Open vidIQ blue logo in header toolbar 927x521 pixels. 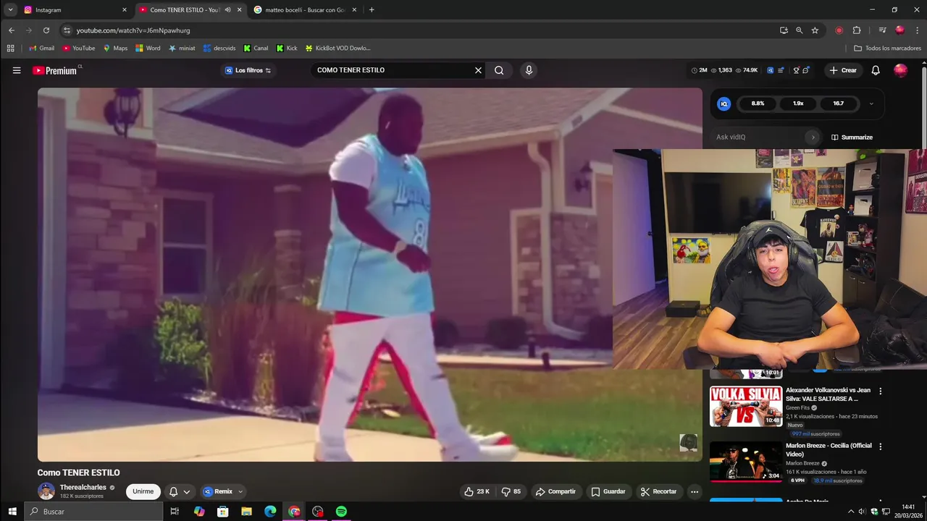(771, 70)
